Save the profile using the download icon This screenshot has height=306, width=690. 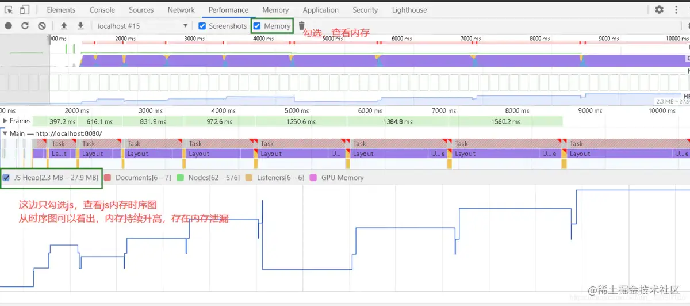(x=80, y=26)
